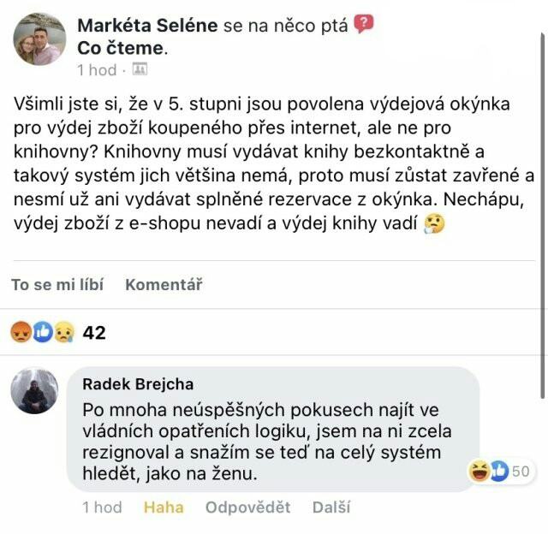Viewport: 548px width, 534px height.
Task: Click the vertical scrollbar on the right edge
Action: [542, 214]
